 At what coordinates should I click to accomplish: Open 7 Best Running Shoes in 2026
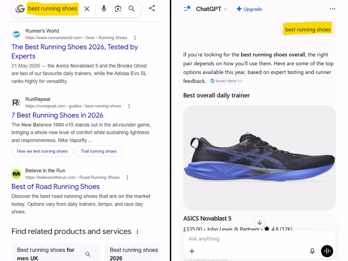tap(57, 115)
